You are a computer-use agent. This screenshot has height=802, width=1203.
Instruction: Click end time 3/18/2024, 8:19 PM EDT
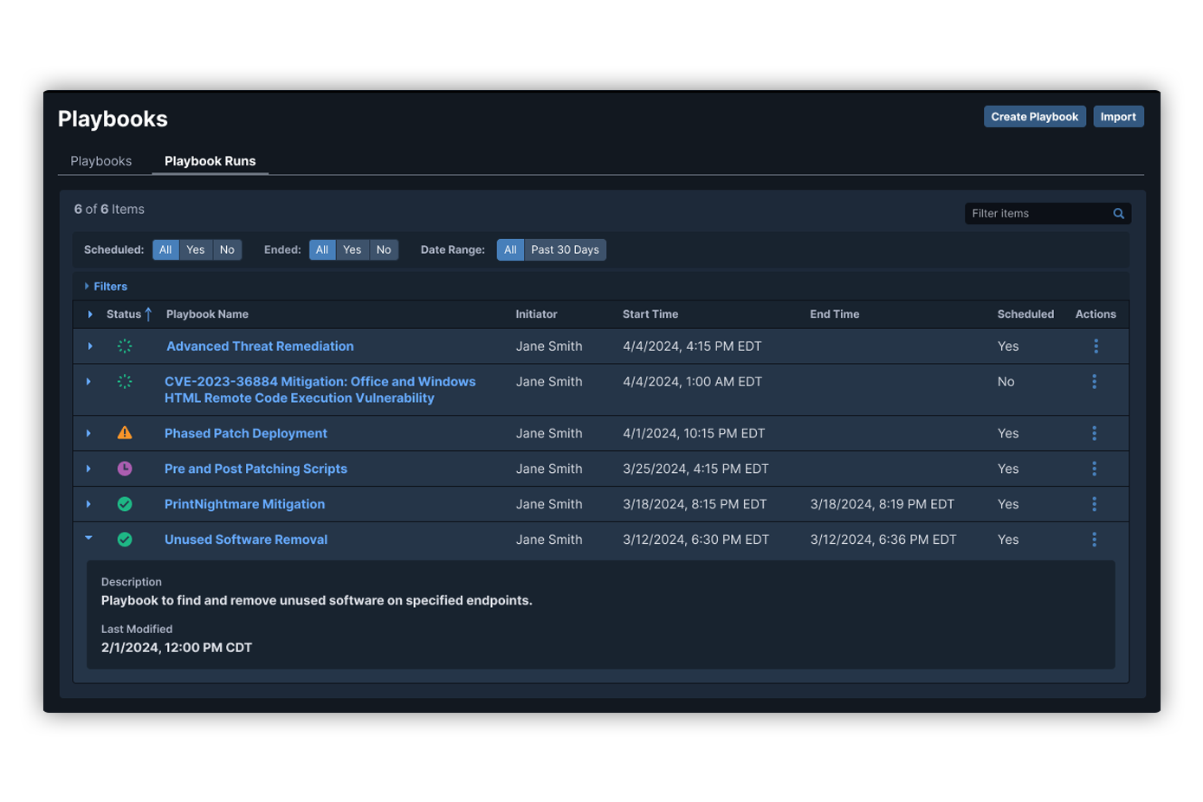[882, 504]
